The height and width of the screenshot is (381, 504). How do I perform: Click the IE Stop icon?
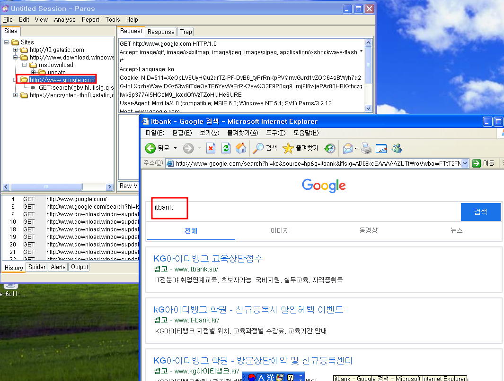[x=211, y=148]
